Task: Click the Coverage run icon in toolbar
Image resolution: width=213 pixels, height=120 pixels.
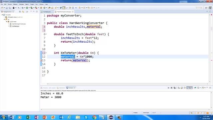Action: [31, 8]
